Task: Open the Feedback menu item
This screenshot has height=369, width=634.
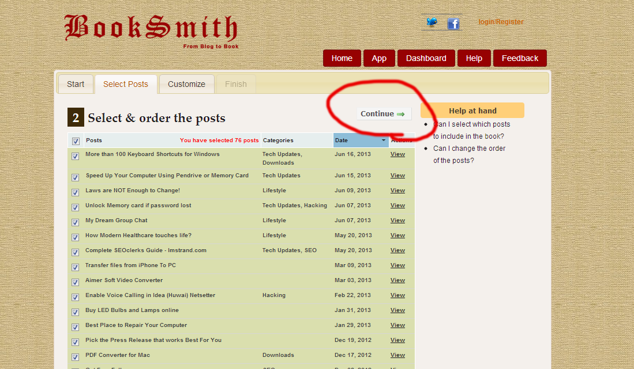Action: [520, 58]
